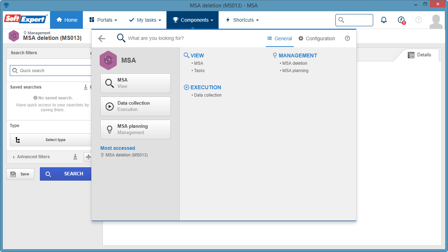Click the grayed help icon in top bar

pos(419,20)
